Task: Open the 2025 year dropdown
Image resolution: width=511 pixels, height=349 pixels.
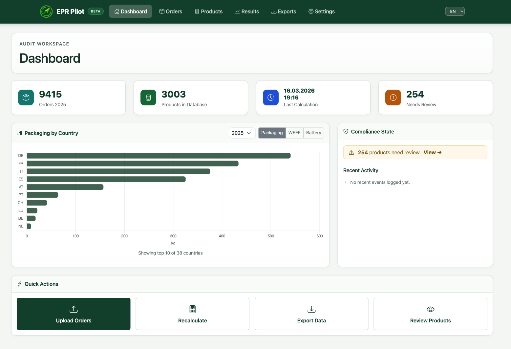Action: pos(242,133)
